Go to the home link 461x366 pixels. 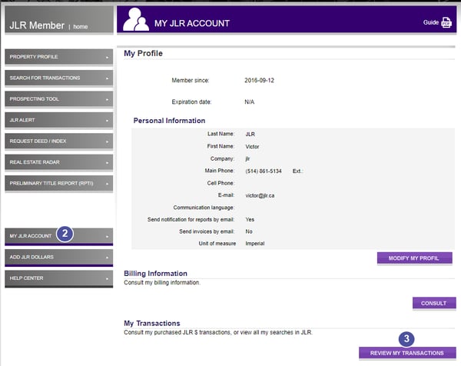tap(81, 27)
